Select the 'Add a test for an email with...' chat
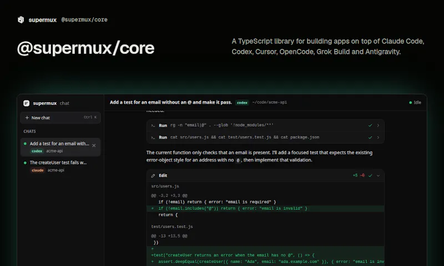This screenshot has width=444, height=266. 60,147
